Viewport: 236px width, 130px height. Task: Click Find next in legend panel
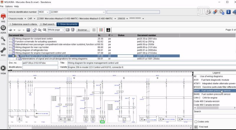tap(203, 127)
